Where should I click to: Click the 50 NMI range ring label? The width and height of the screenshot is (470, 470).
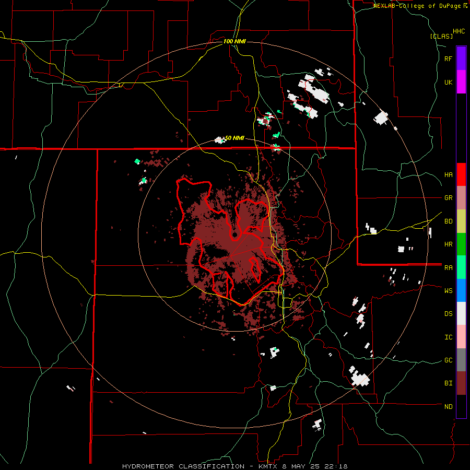[x=234, y=138]
